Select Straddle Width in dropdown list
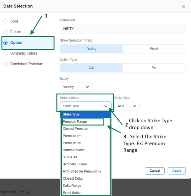Screen dimensions: 191x196 [x=74, y=150]
